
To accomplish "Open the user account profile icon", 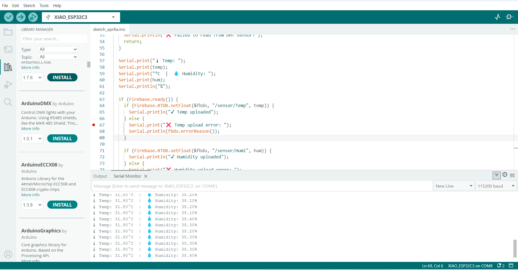I will (8, 254).
